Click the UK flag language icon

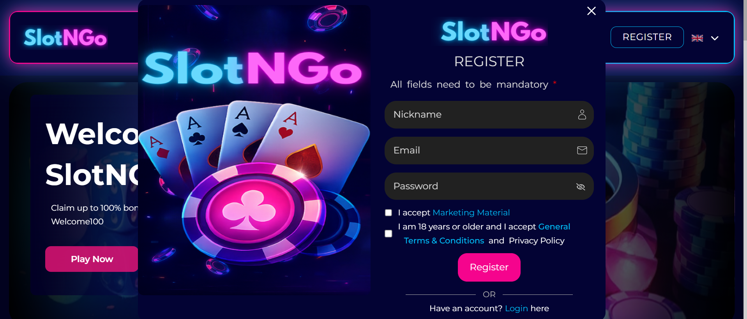coord(697,38)
